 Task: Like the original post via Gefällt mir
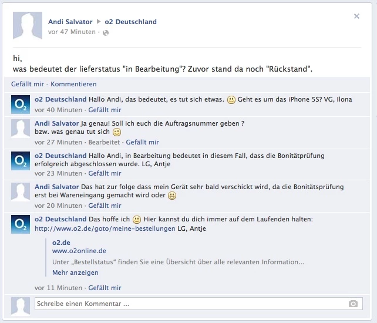pyautogui.click(x=28, y=84)
